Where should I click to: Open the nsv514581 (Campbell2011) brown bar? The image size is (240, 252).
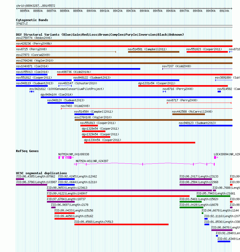[x=154, y=52]
